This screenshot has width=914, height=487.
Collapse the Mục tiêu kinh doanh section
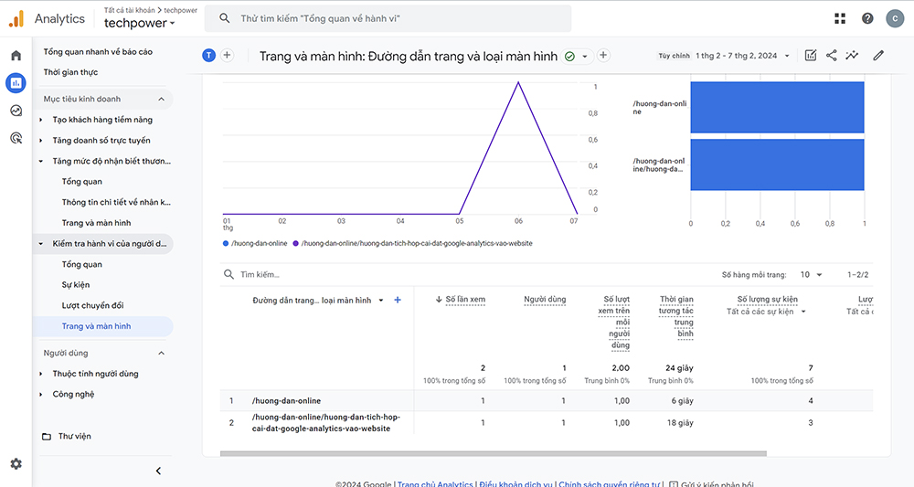[x=162, y=99]
